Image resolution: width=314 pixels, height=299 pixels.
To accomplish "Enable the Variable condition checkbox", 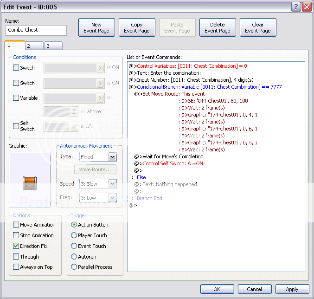I will coord(16,98).
